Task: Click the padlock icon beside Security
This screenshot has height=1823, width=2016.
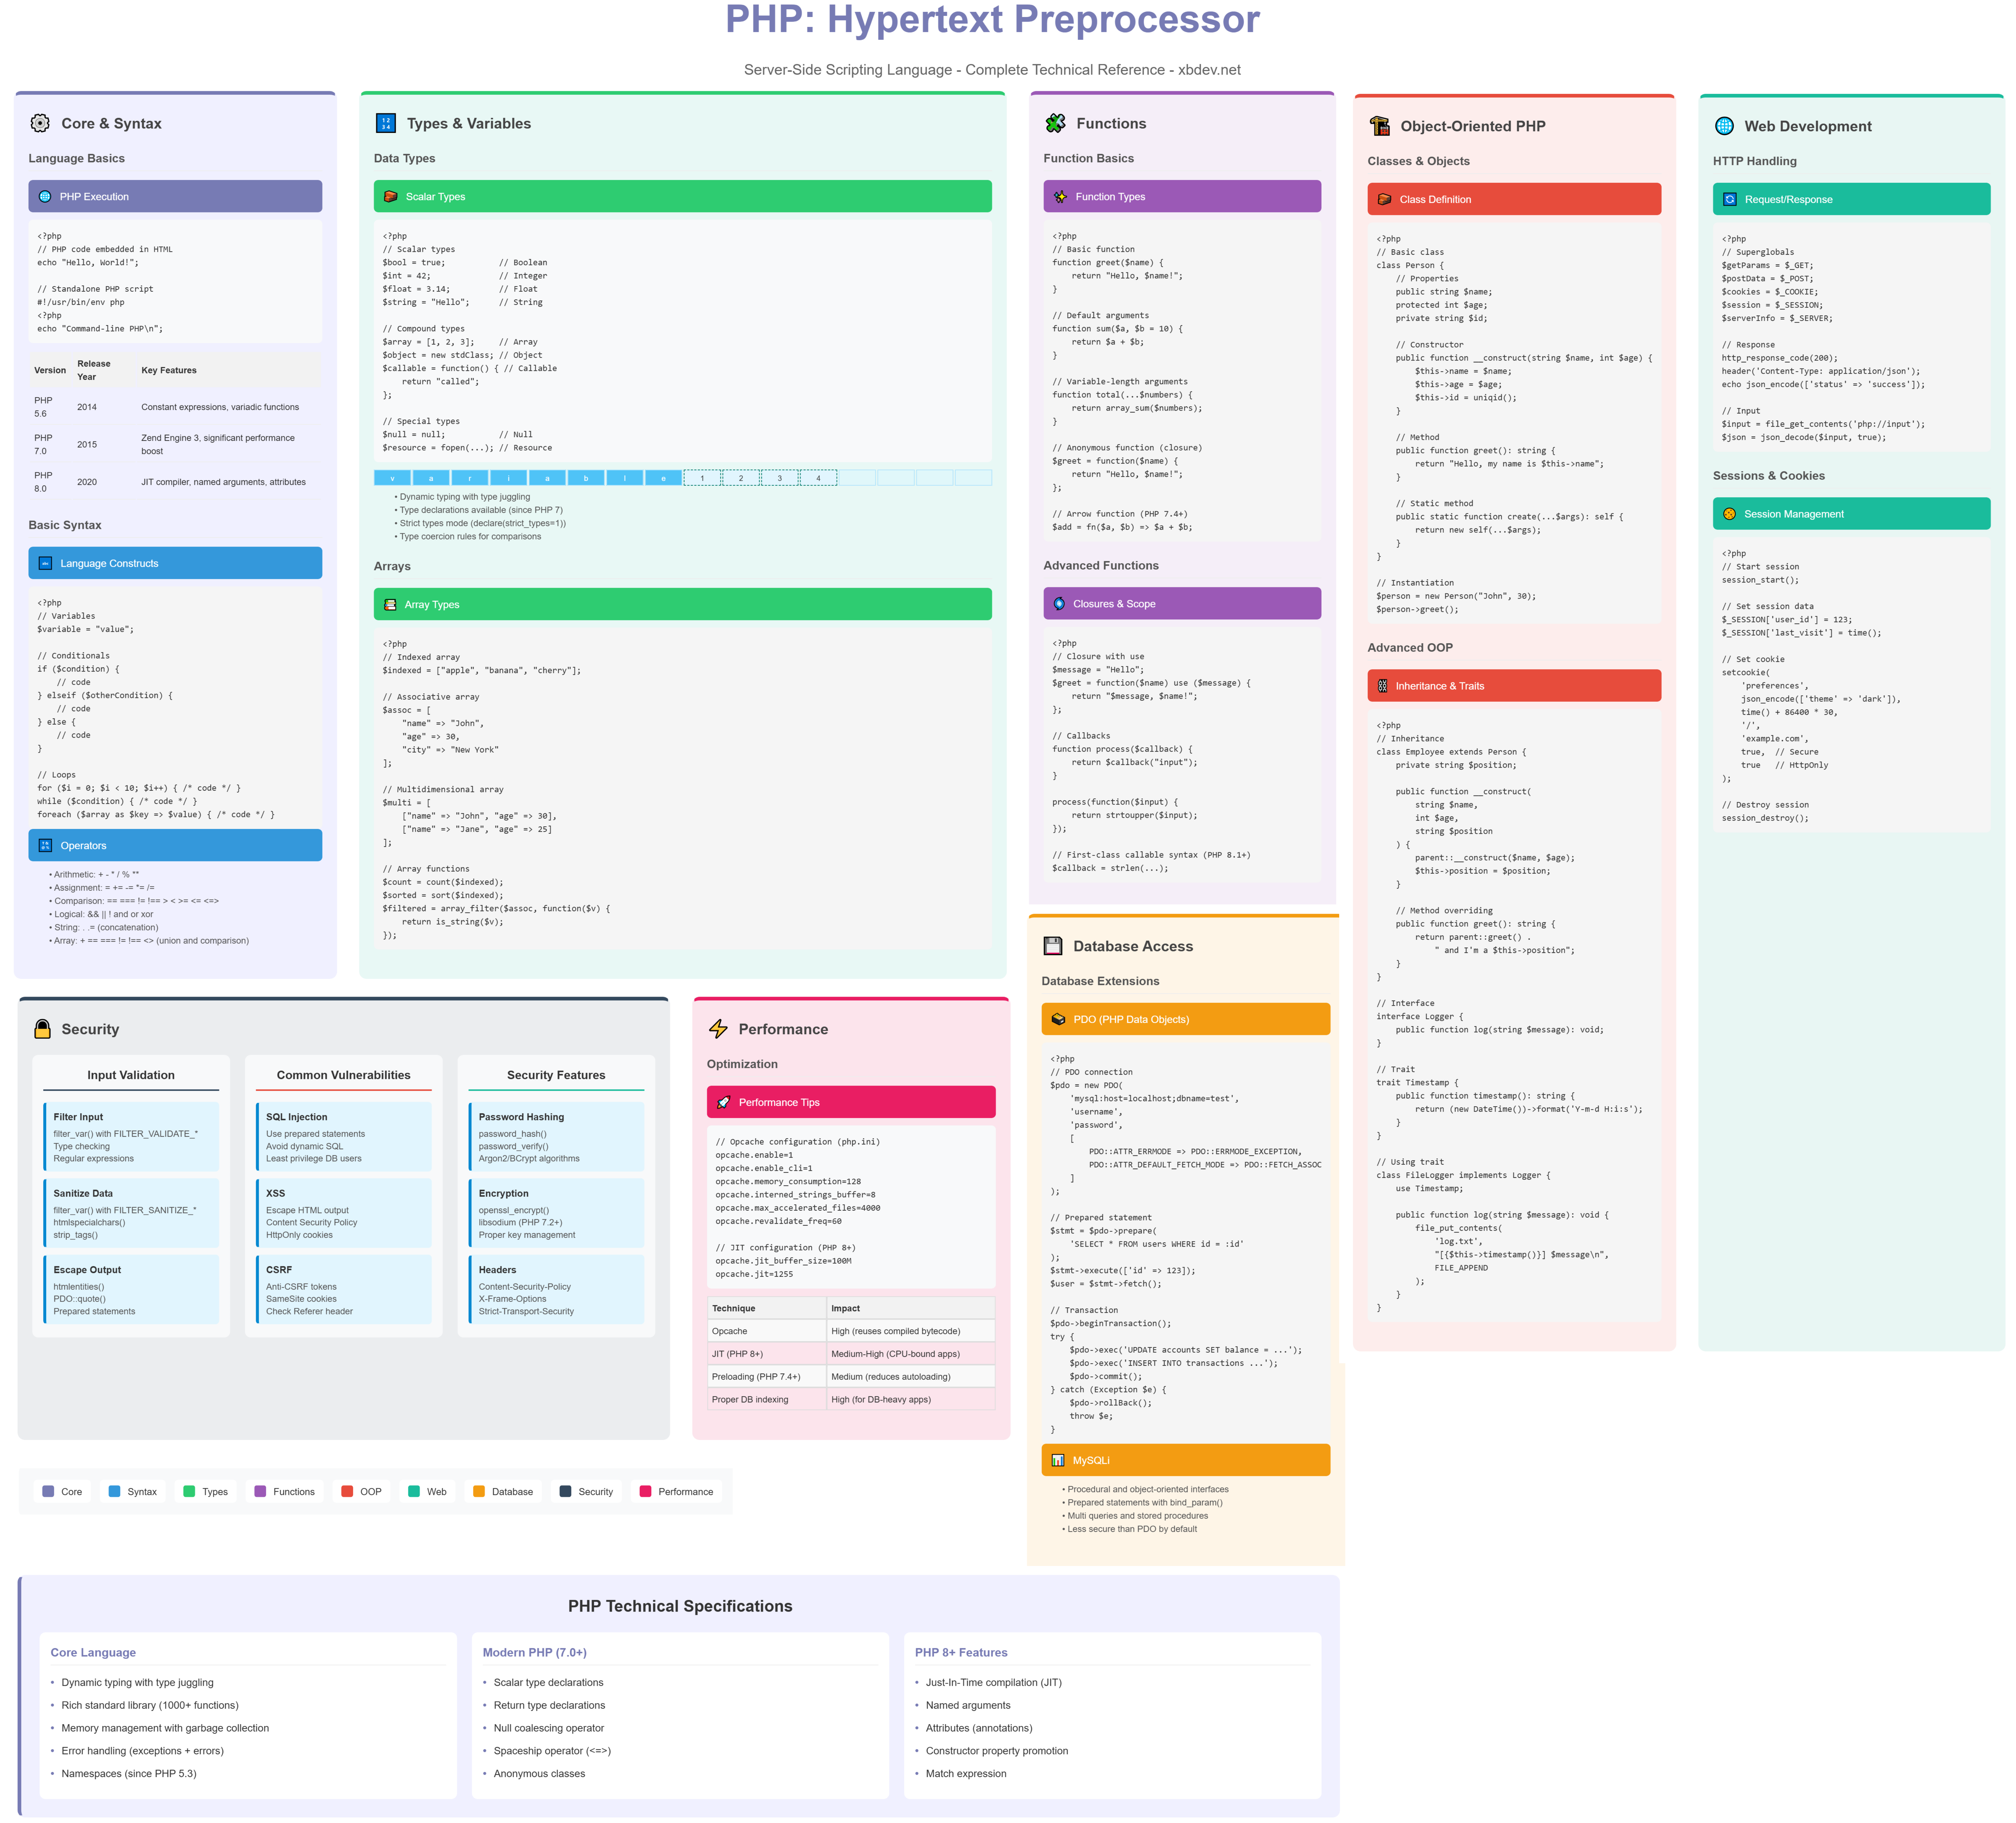Action: [x=42, y=1029]
